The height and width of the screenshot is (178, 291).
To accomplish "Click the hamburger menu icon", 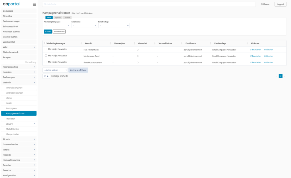I will coord(34,4).
